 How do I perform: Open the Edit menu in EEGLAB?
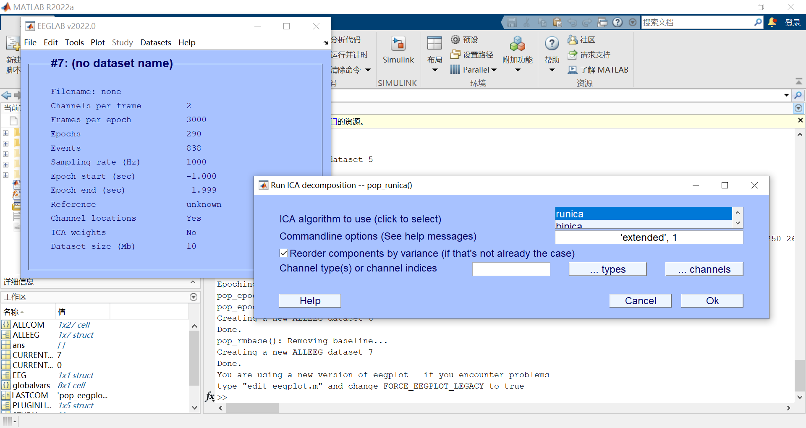(51, 42)
